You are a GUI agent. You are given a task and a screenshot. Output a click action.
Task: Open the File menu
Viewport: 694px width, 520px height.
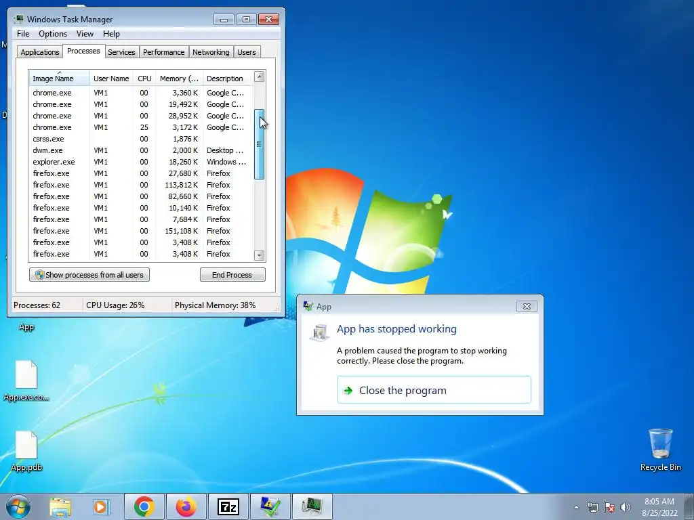coord(23,34)
